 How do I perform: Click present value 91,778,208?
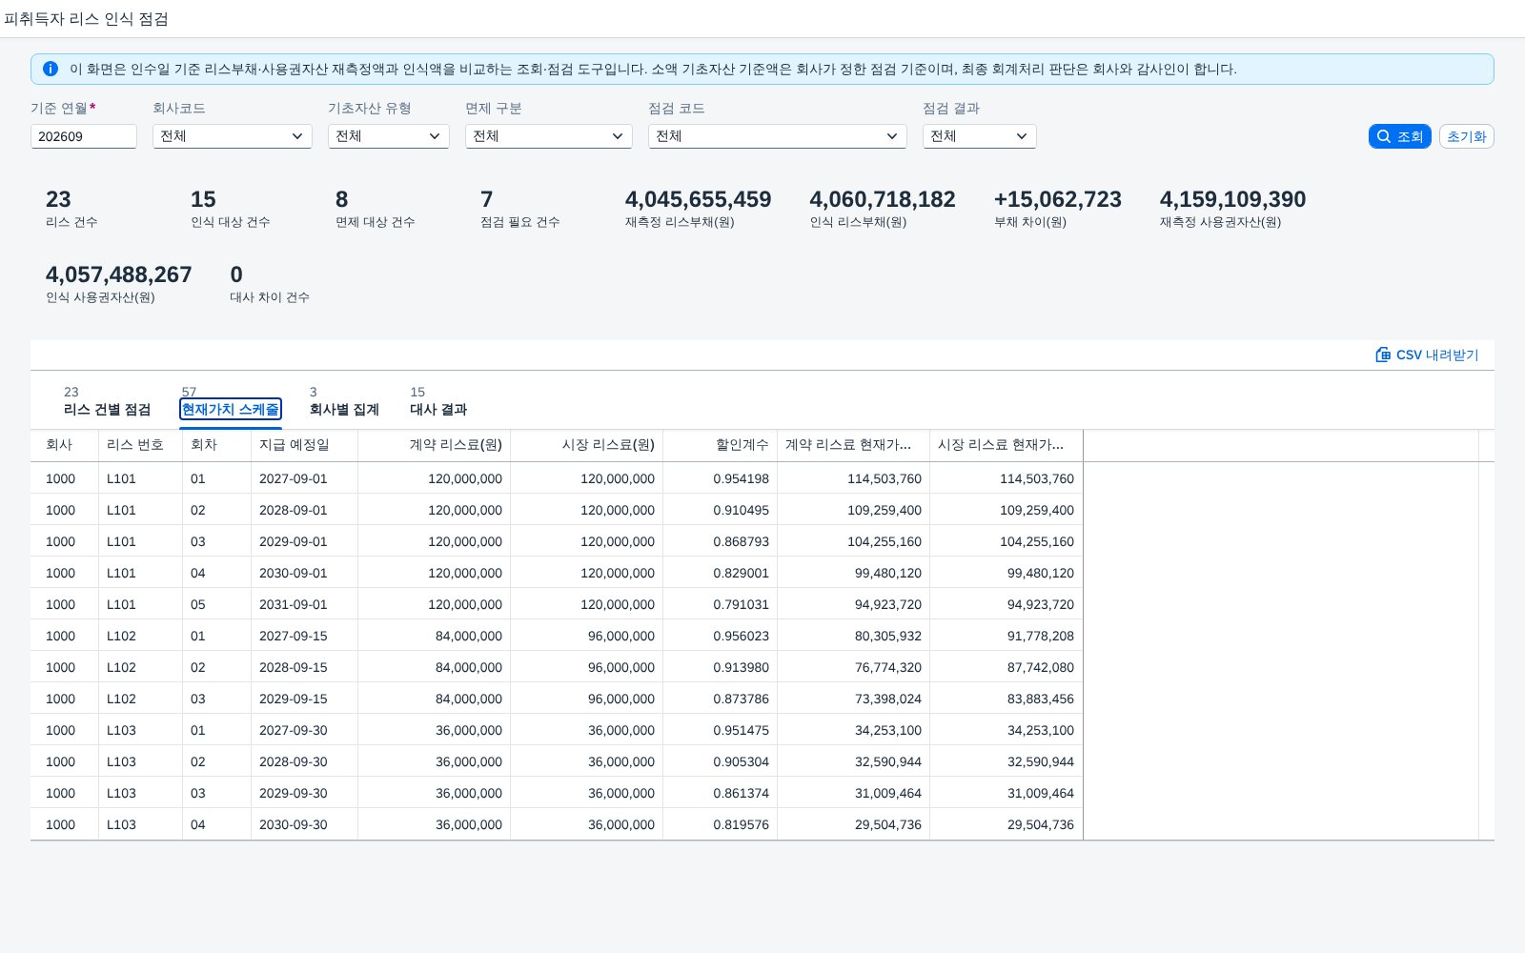coord(1041,636)
